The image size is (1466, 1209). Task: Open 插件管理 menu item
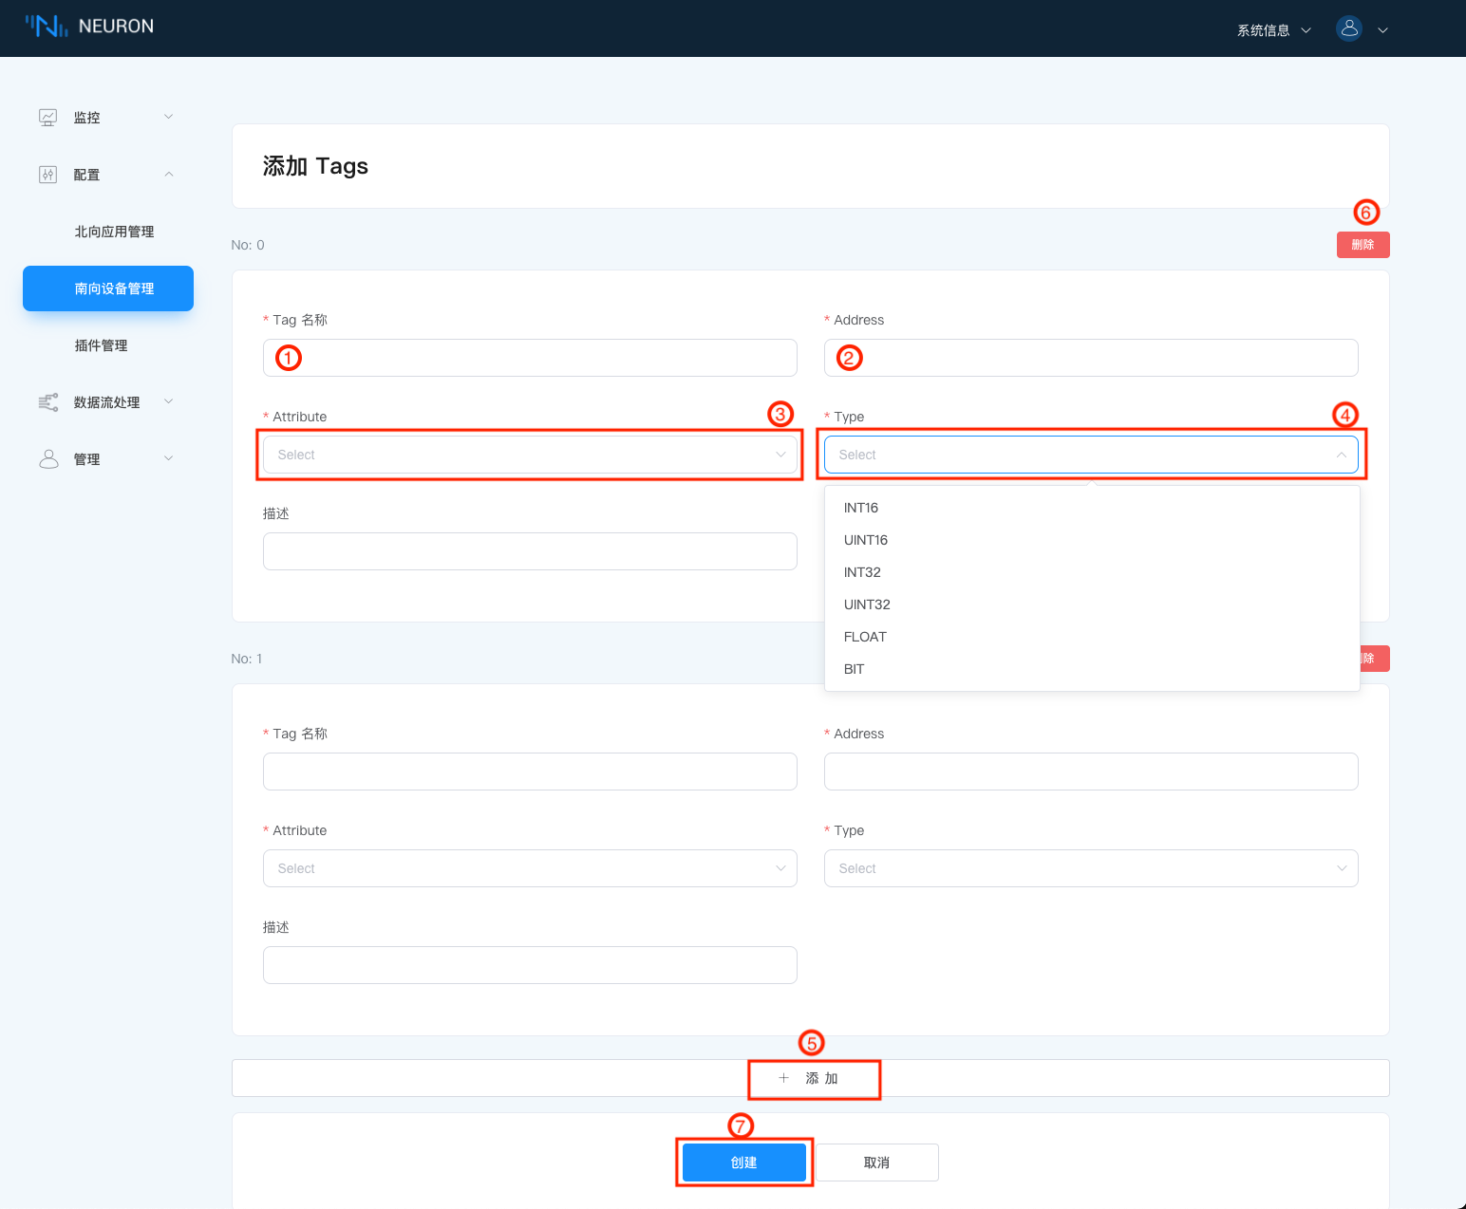(x=102, y=345)
